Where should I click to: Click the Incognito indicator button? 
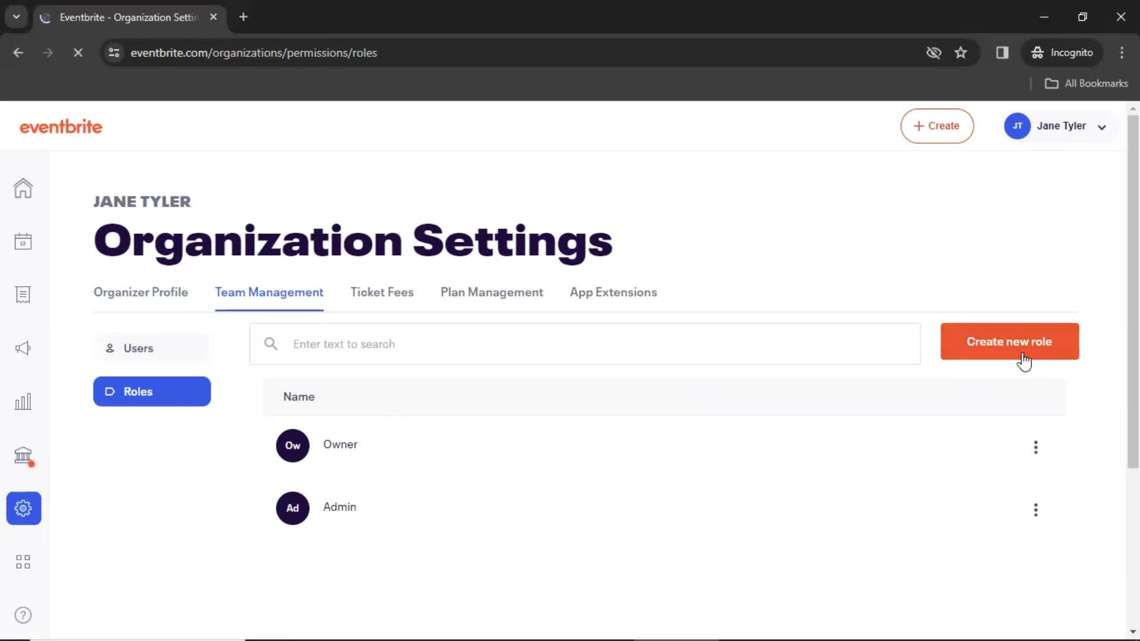click(1062, 53)
